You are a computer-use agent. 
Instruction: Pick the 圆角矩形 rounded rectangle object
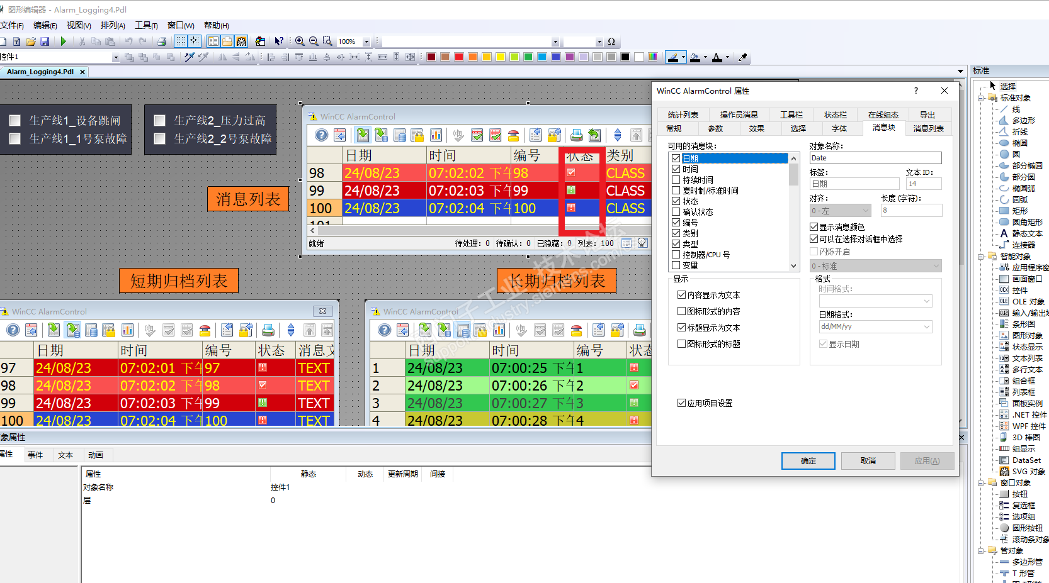click(x=1027, y=223)
